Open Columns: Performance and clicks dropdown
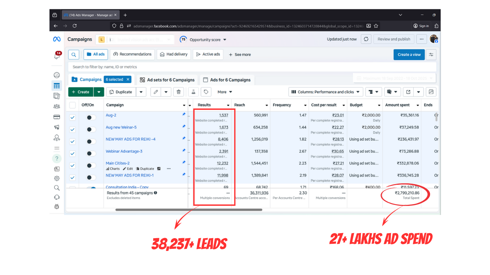The width and height of the screenshot is (490, 275). pyautogui.click(x=325, y=92)
